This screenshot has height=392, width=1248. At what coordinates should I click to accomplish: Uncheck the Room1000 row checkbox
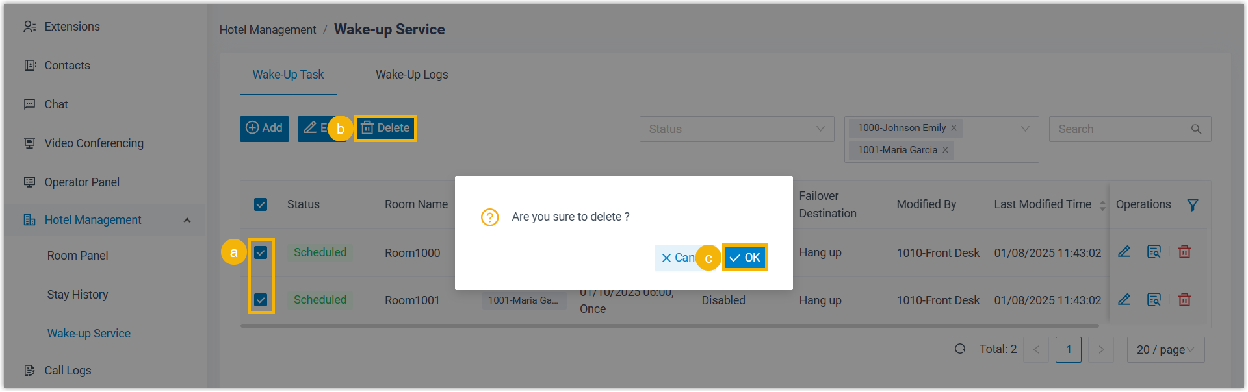(261, 252)
